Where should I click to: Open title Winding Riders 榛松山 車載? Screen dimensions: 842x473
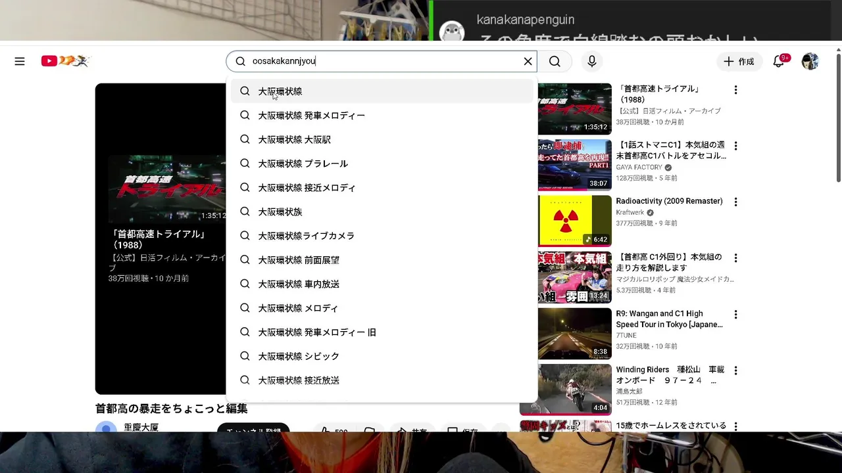pyautogui.click(x=670, y=375)
